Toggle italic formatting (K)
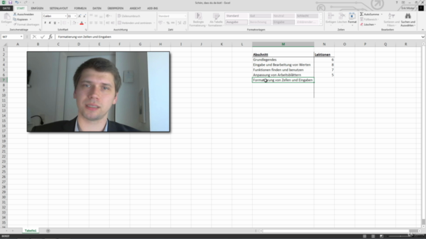 (50, 23)
